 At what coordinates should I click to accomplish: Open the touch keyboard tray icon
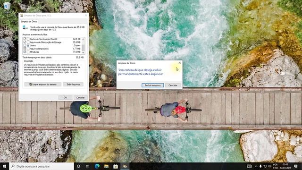coord(249,166)
